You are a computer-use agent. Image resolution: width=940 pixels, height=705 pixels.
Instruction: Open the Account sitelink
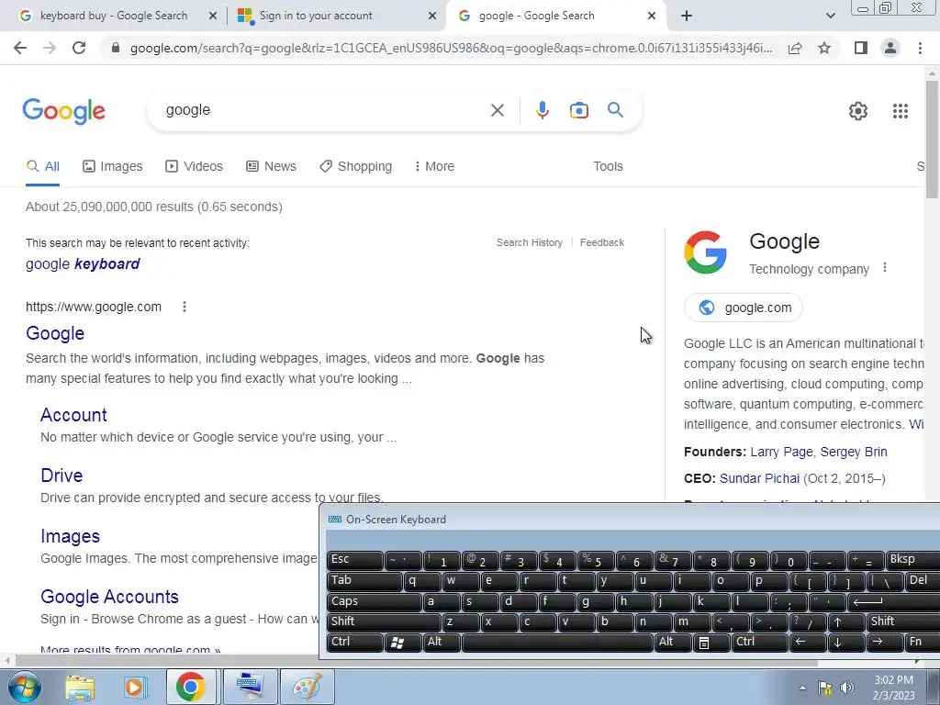pos(73,415)
